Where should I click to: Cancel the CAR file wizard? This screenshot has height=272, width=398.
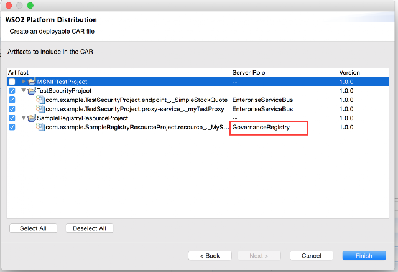coord(312,255)
